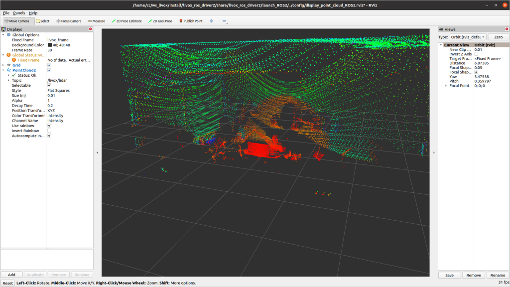The image size is (510, 287).
Task: Open the view Type dropdown showing Orbit
Action: (468, 37)
